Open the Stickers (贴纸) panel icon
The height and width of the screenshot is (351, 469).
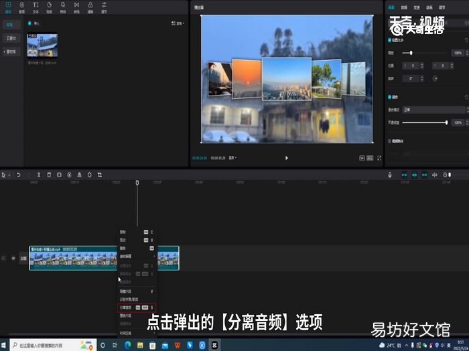click(x=50, y=7)
